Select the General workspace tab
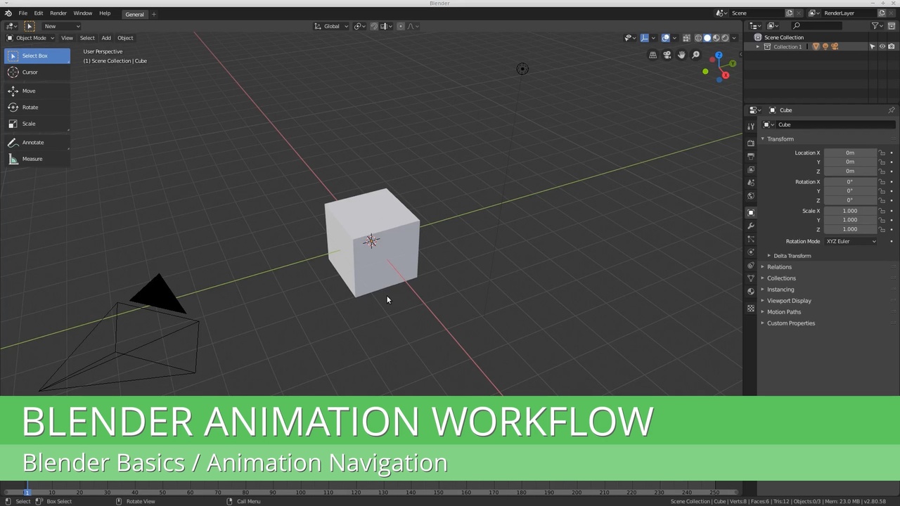Image resolution: width=900 pixels, height=506 pixels. [x=134, y=14]
